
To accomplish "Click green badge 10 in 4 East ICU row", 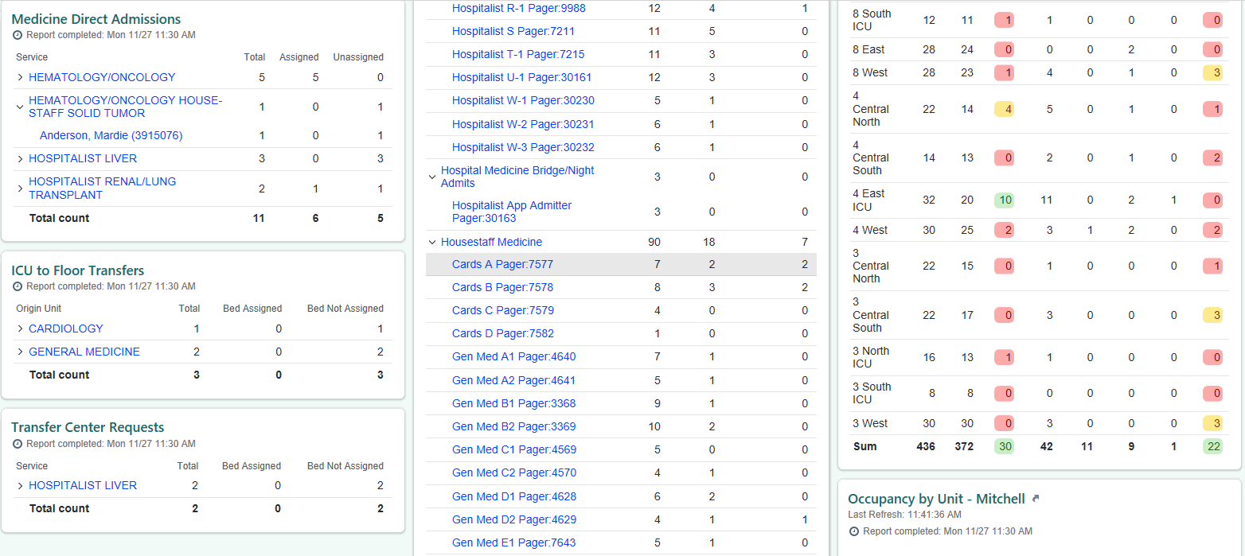I will click(1005, 200).
